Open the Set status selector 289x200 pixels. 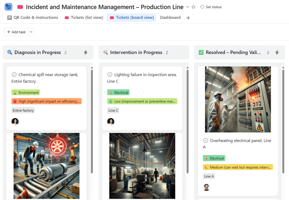pos(211,7)
